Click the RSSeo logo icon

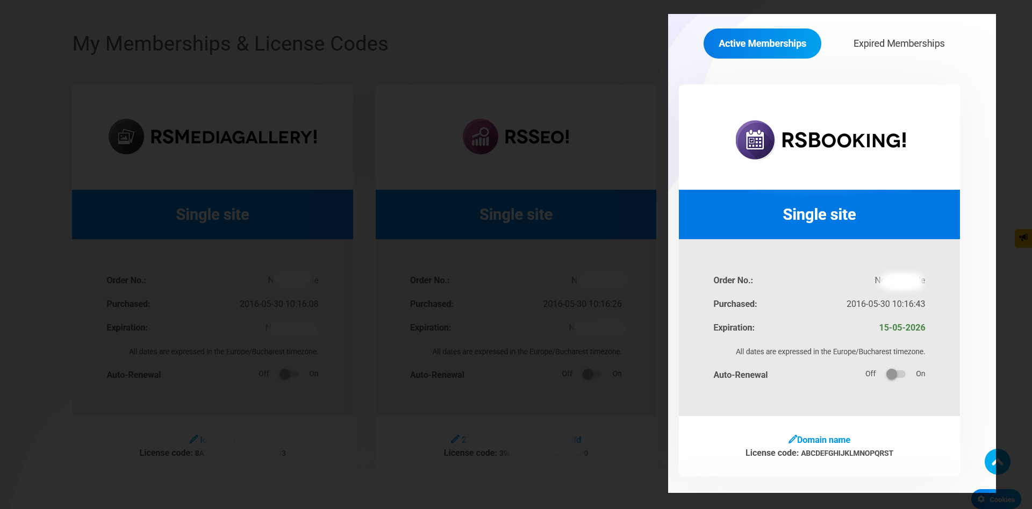[481, 137]
